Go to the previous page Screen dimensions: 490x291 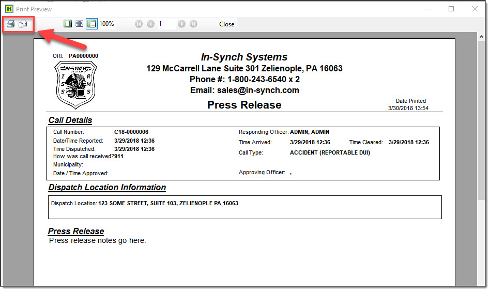point(150,24)
